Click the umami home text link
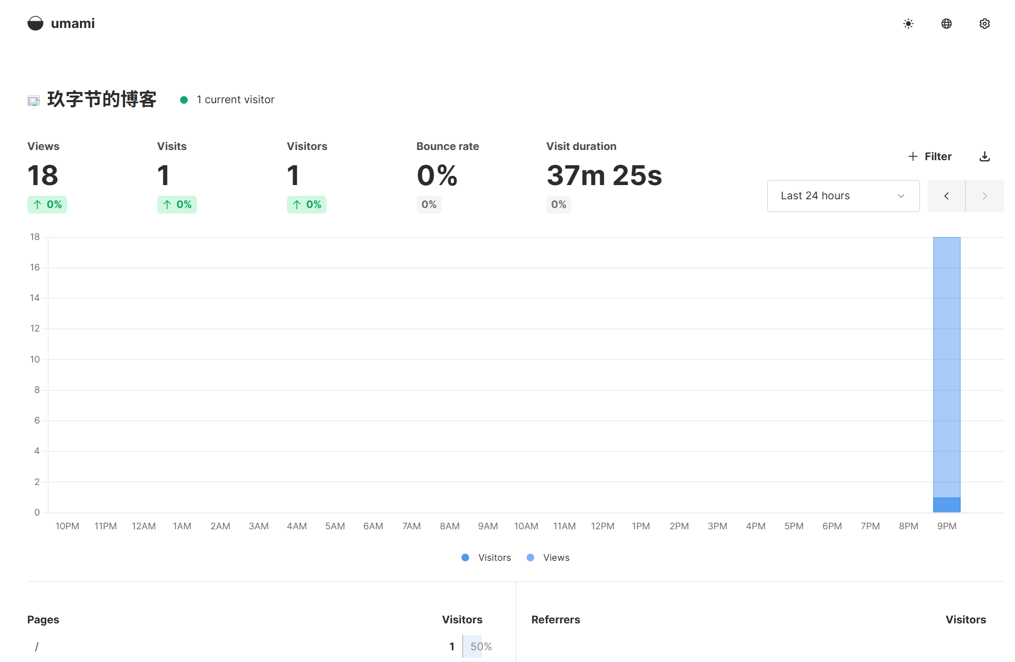1015x662 pixels. click(x=73, y=23)
